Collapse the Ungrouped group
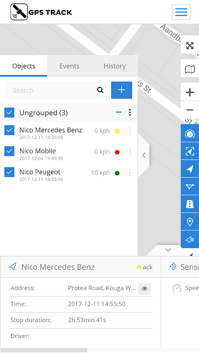Screen dimensions: 199x353 coord(119,112)
